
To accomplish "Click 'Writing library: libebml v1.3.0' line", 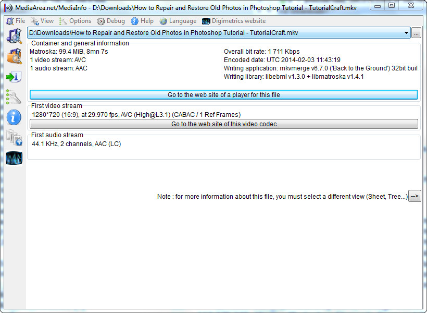I will click(294, 77).
